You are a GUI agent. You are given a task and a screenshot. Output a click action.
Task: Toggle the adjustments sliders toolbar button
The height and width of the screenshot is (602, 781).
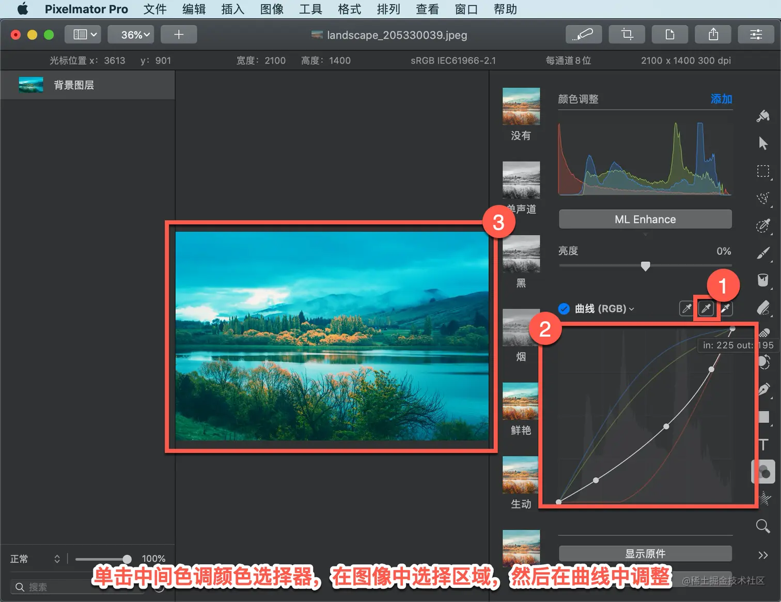coord(756,35)
